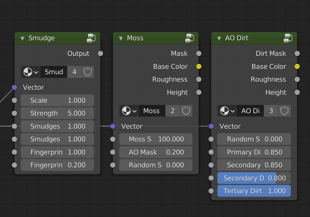Click the Mask output socket on Moss node
The height and width of the screenshot is (217, 310).
tap(199, 53)
